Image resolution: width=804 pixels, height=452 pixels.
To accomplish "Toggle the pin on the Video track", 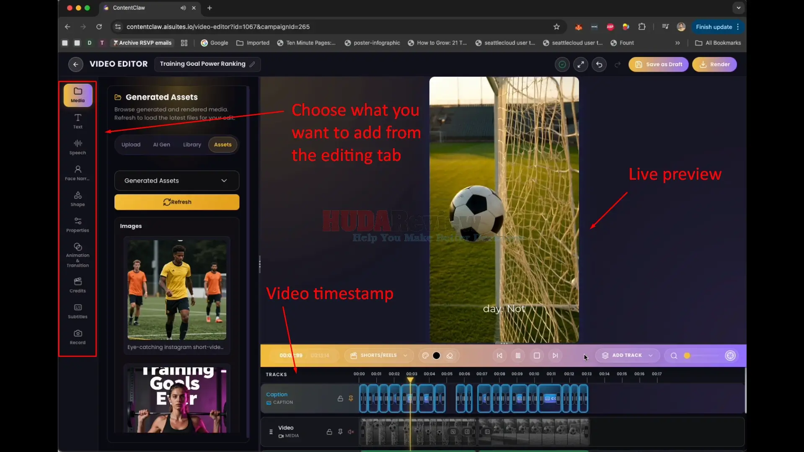I will pyautogui.click(x=340, y=432).
